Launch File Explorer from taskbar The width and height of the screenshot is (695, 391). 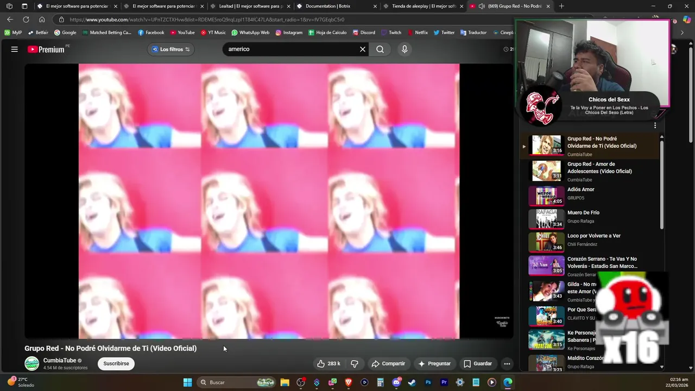tap(285, 382)
